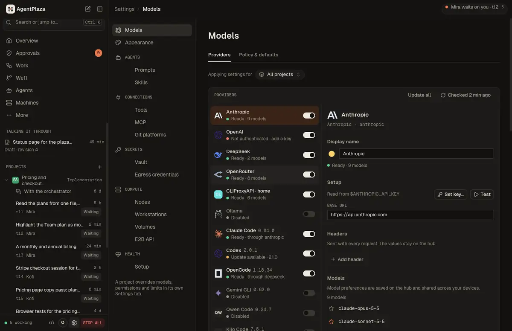This screenshot has width=512, height=331.
Task: Disable the OpenAI provider toggle
Action: click(309, 135)
